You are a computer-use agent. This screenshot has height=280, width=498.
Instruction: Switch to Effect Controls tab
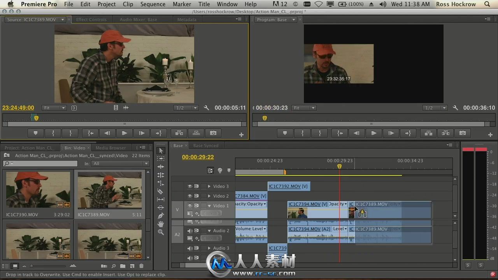[x=91, y=19]
